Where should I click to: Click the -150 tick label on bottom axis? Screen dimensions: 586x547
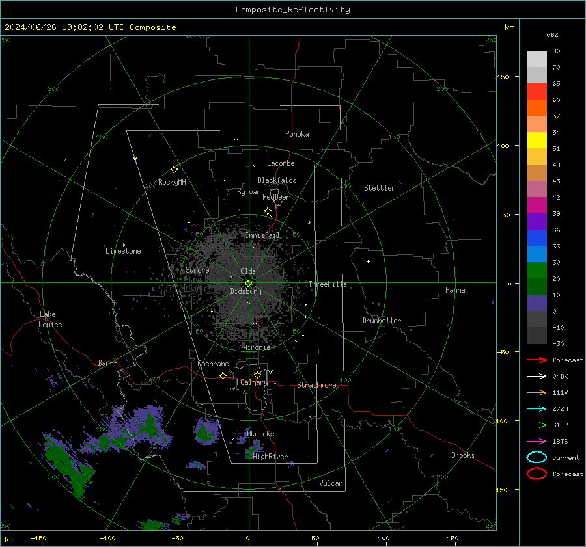pos(39,538)
